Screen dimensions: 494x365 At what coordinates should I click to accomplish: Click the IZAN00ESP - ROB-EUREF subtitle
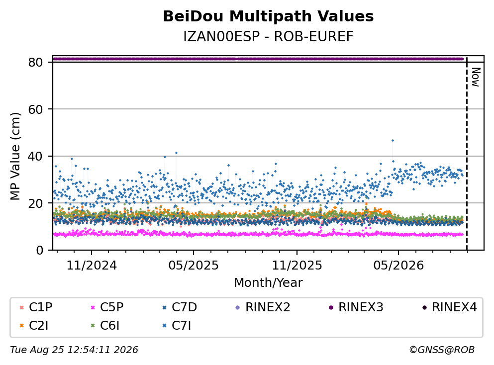[x=268, y=36]
